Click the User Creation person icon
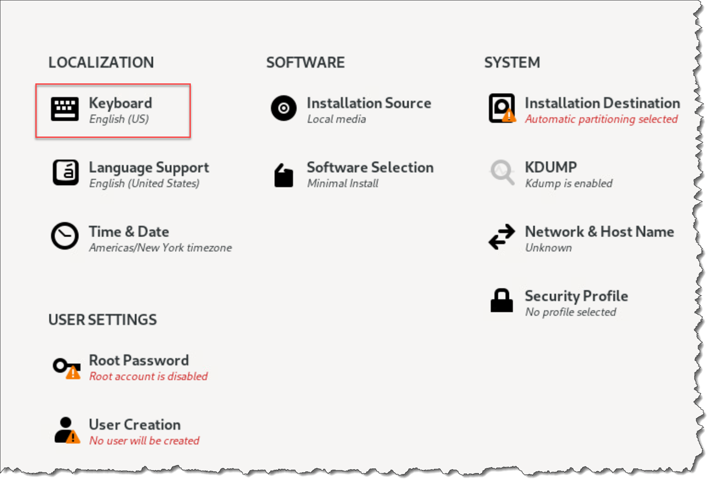Viewport: 713px width, 485px height. tap(66, 430)
